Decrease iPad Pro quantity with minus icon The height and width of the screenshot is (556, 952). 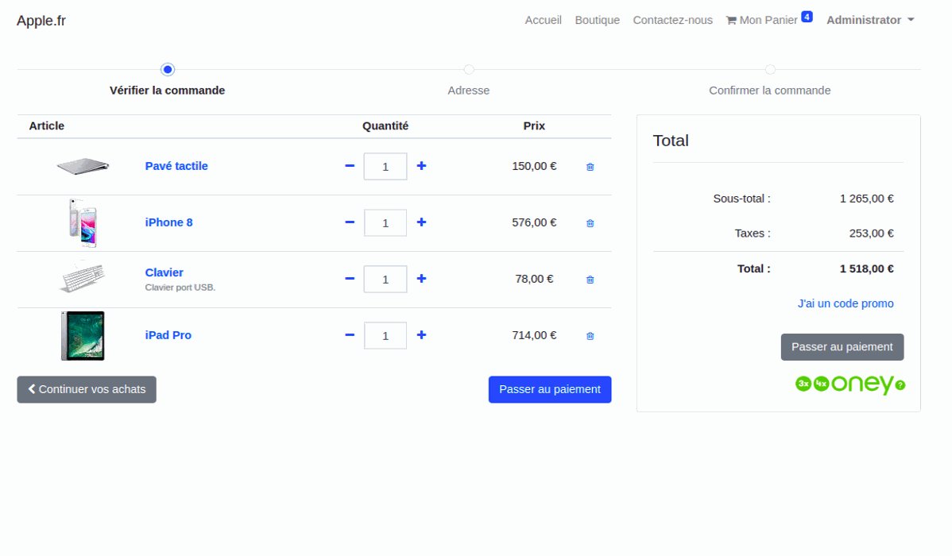350,335
